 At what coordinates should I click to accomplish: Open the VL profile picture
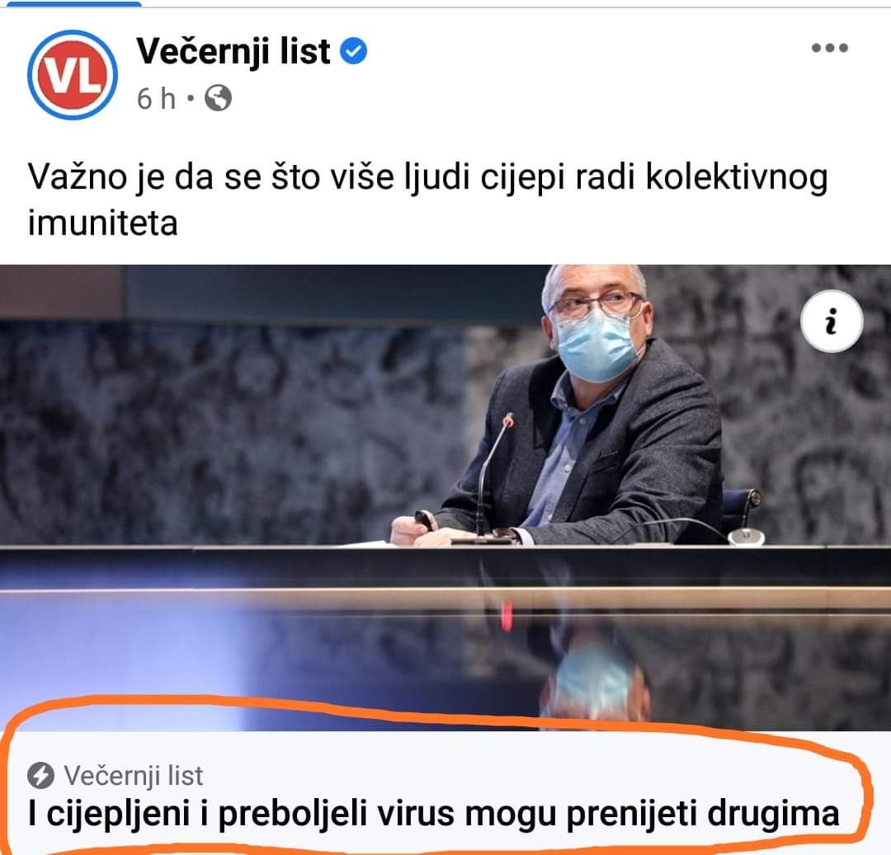click(x=73, y=74)
